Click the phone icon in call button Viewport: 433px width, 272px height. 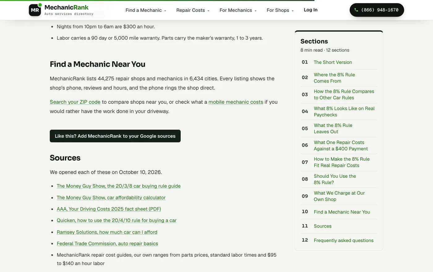click(x=356, y=10)
